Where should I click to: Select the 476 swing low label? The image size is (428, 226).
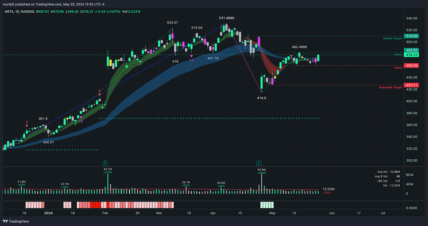175,61
